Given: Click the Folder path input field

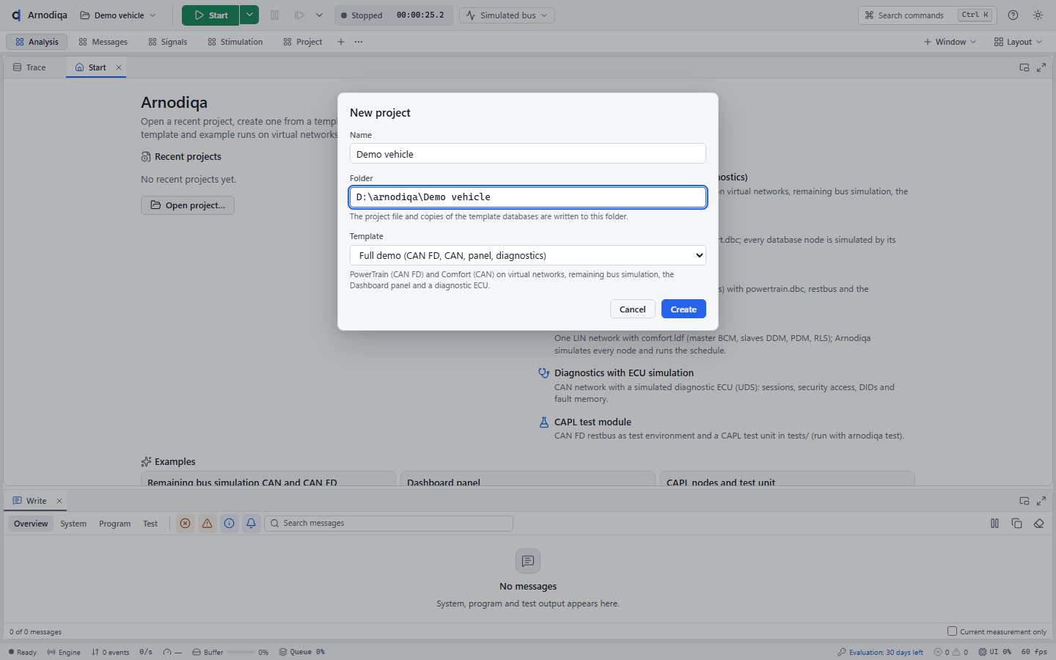Looking at the screenshot, I should (x=528, y=197).
